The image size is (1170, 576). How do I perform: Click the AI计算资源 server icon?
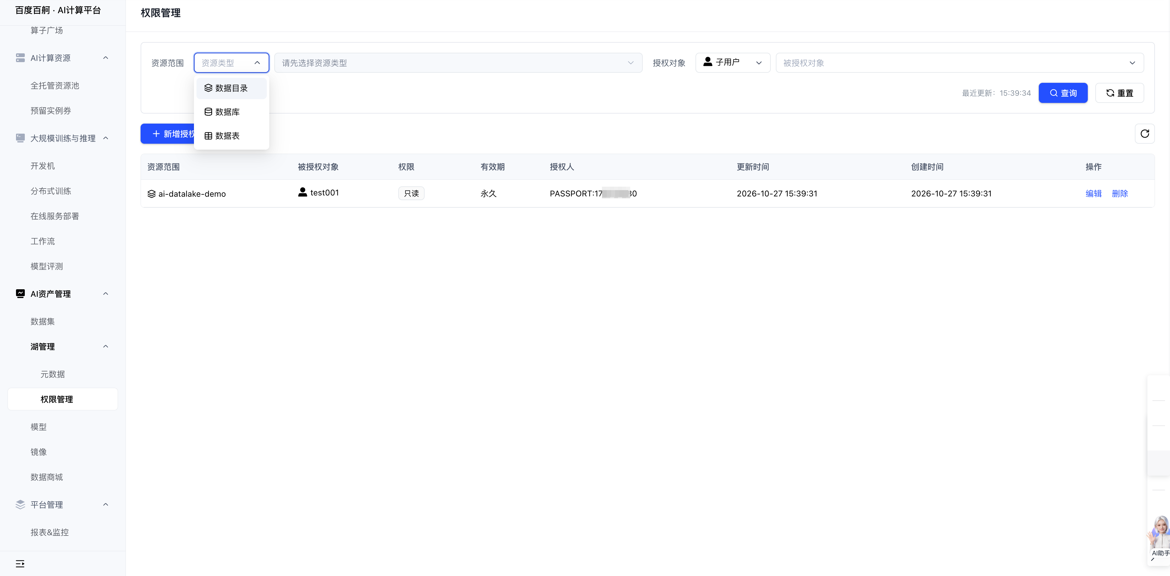click(20, 58)
